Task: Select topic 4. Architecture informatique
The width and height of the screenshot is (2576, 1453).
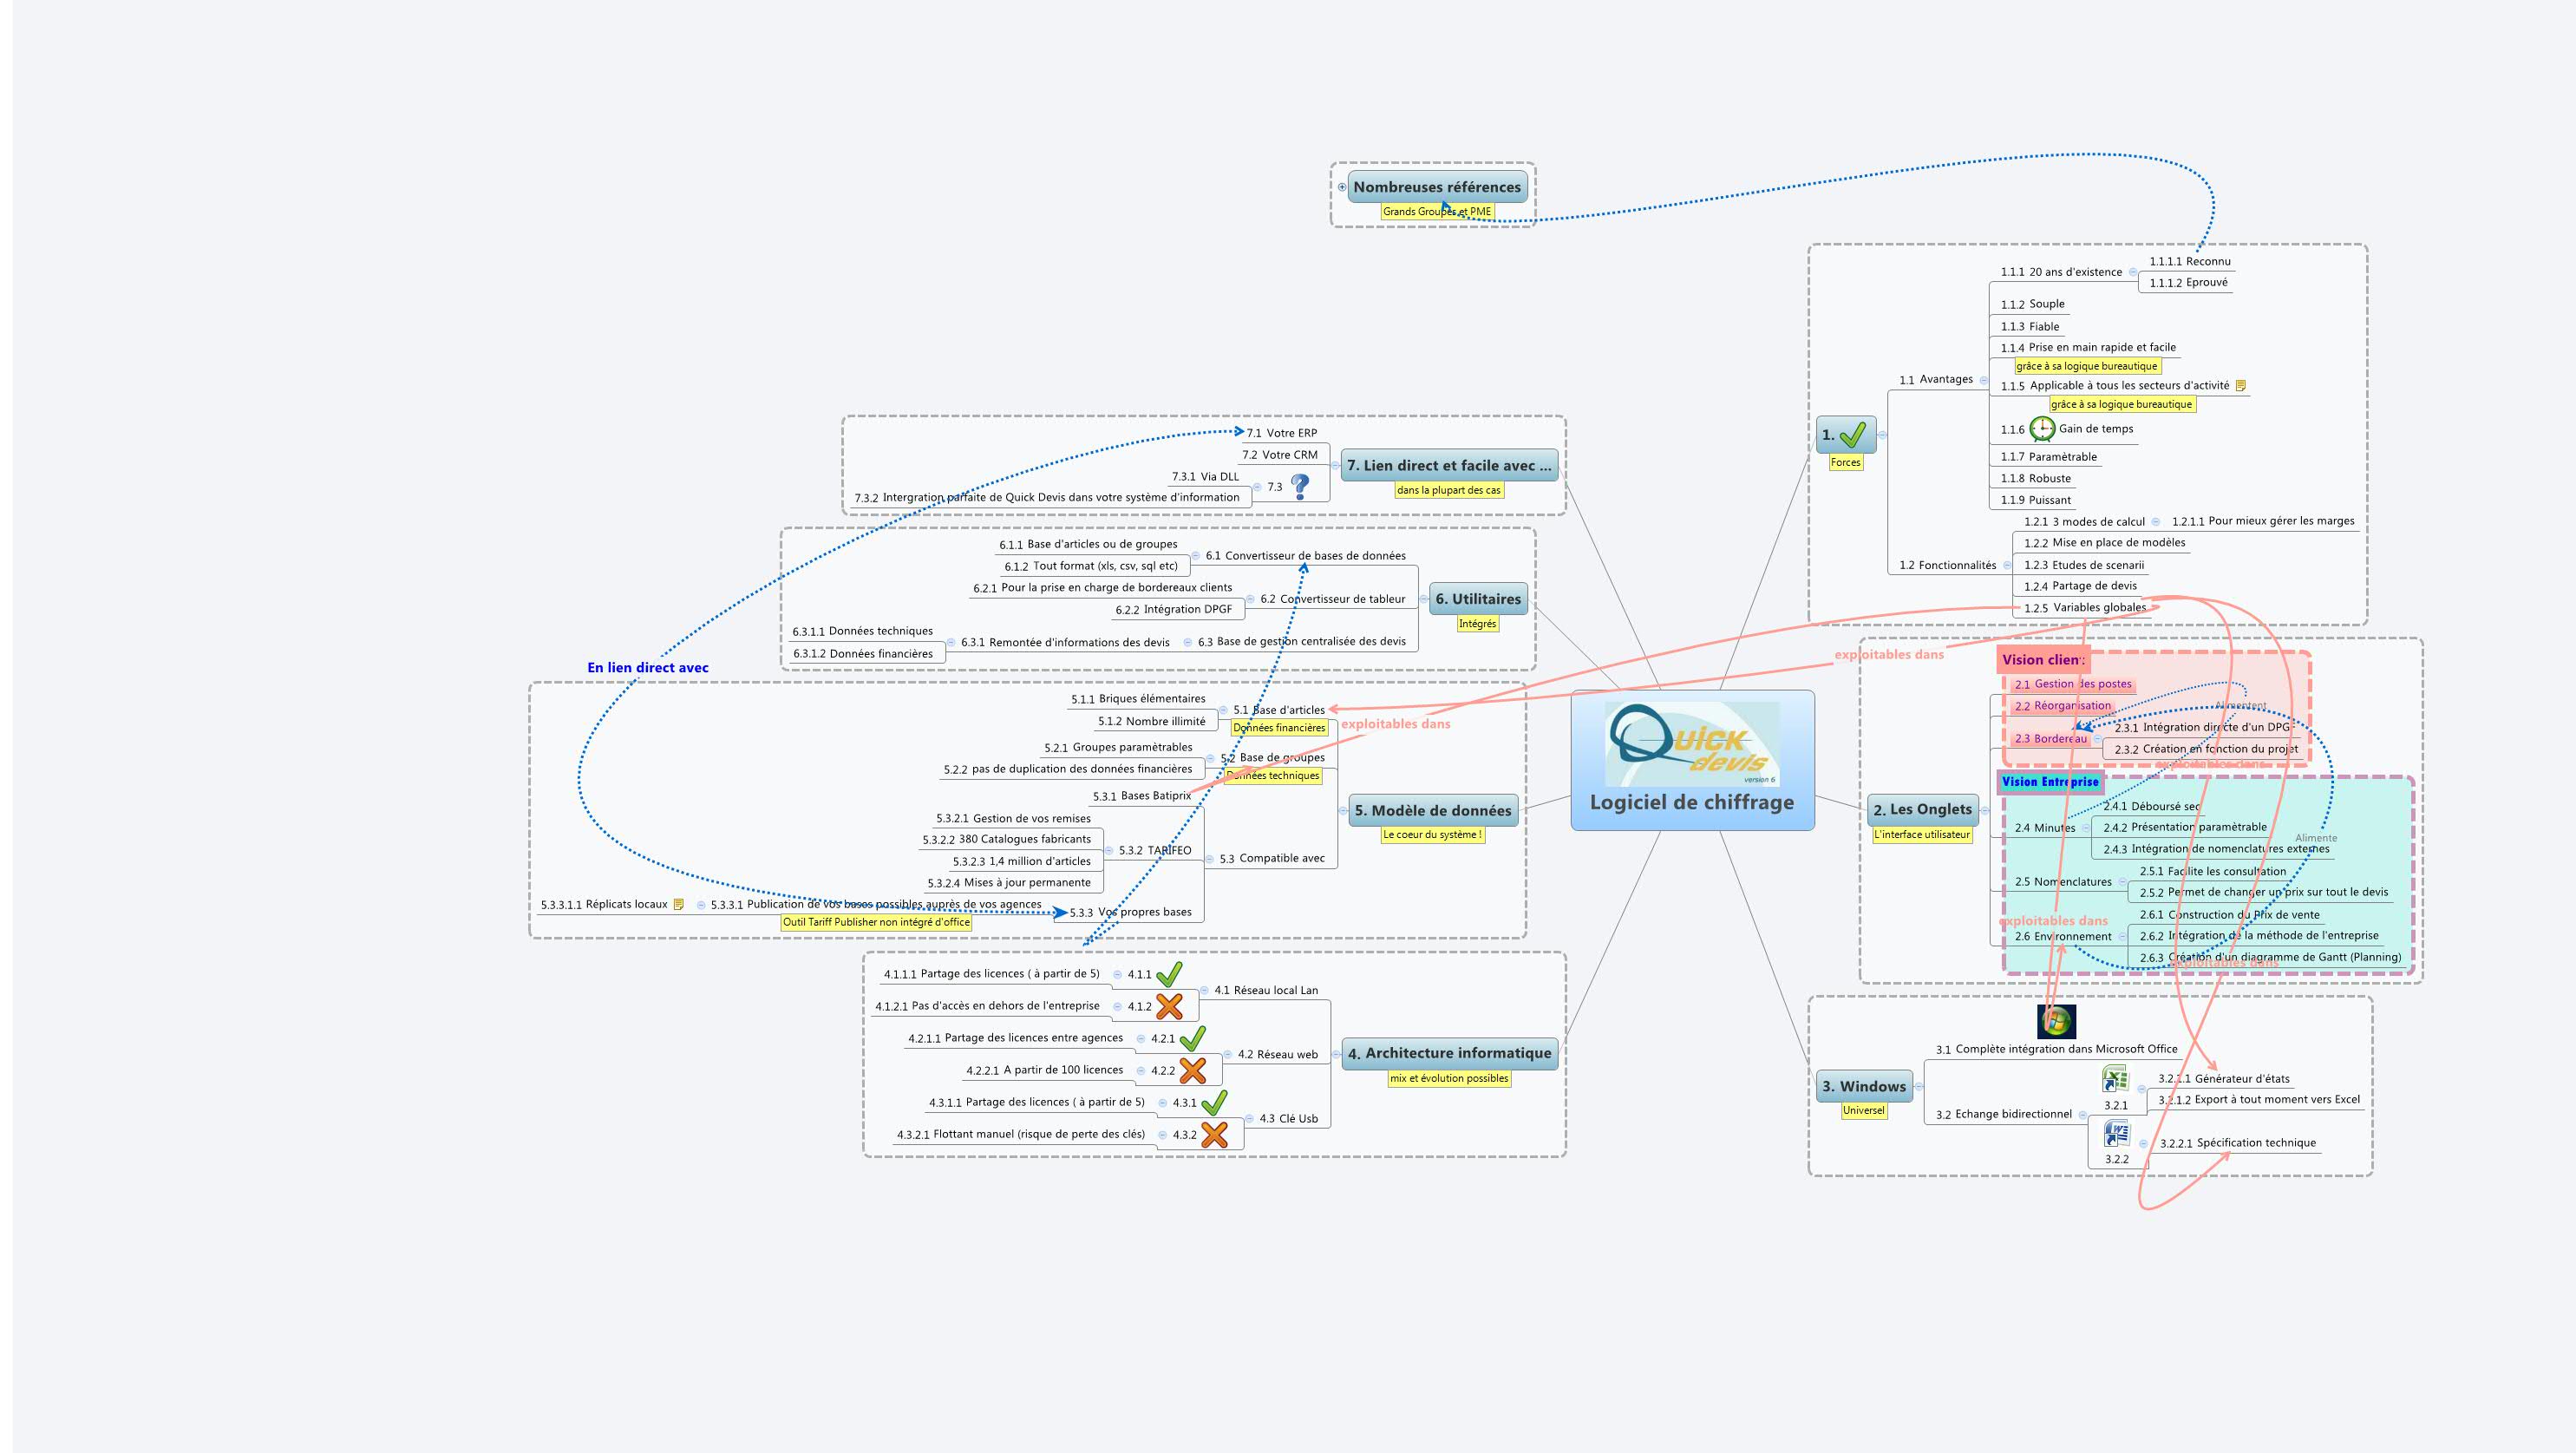Action: coord(1449,1053)
